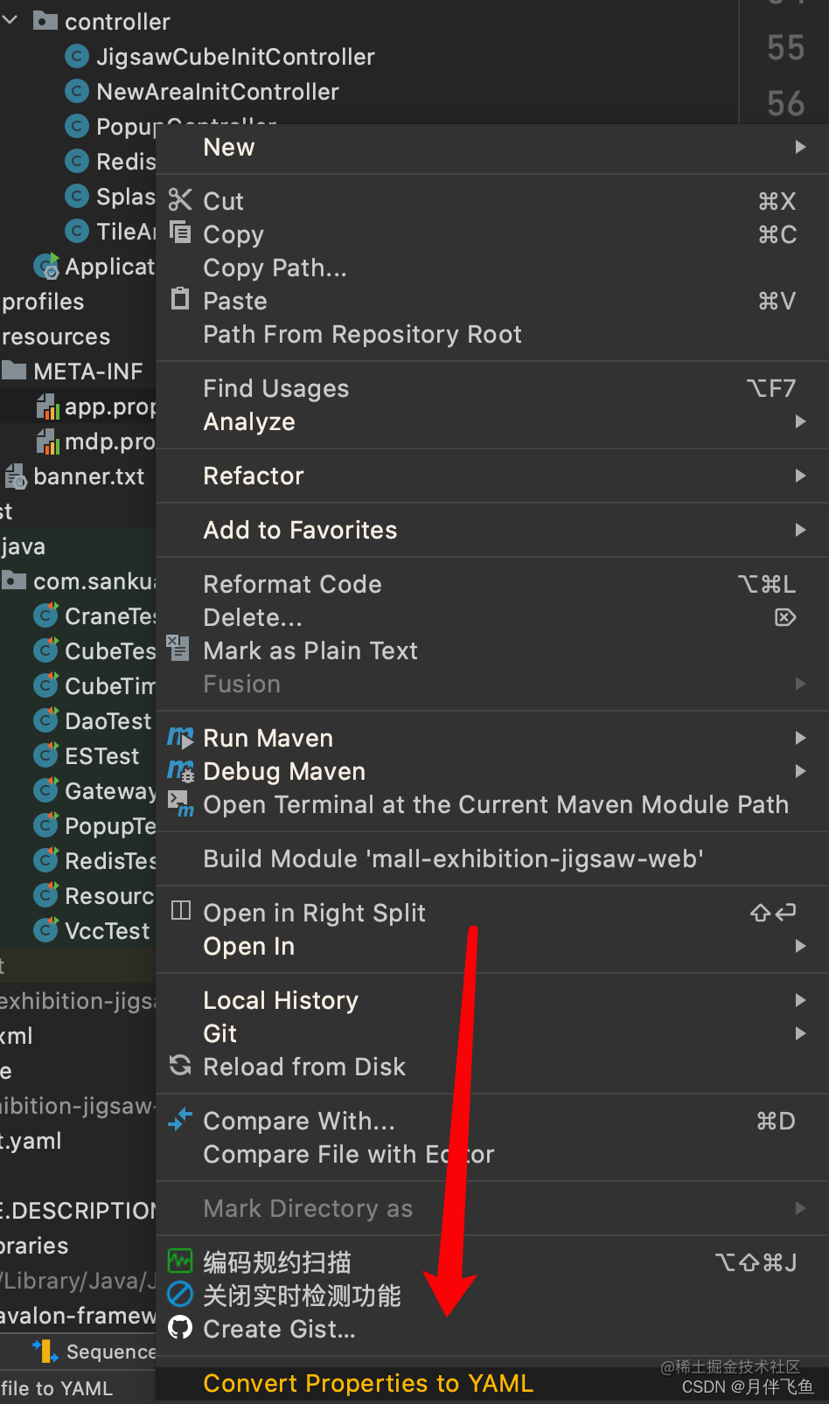Click the Debug Maven icon

(x=181, y=771)
